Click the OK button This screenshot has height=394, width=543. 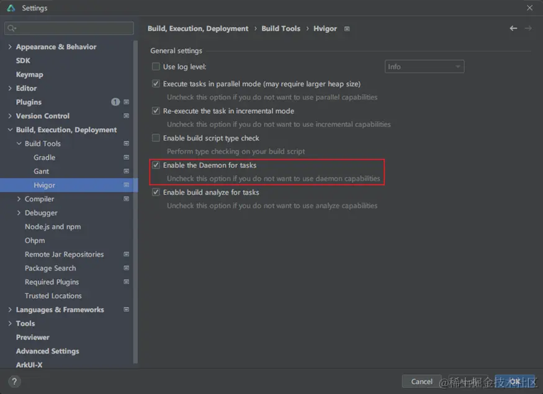pos(514,382)
